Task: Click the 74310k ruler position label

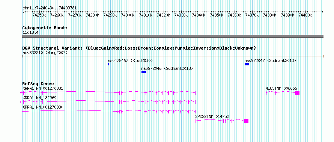Action: point(146,15)
